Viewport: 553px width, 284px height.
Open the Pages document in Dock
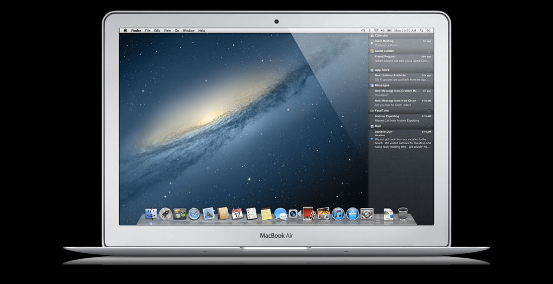point(388,214)
